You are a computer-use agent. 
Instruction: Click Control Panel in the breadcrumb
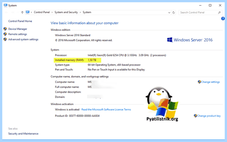pyautogui.click(x=42, y=12)
